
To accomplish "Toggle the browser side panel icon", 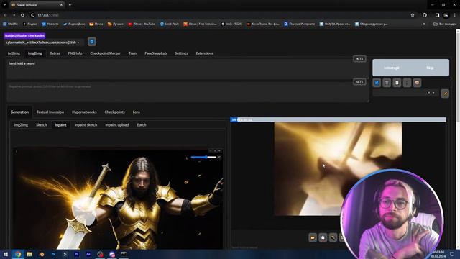I will 438,15.
